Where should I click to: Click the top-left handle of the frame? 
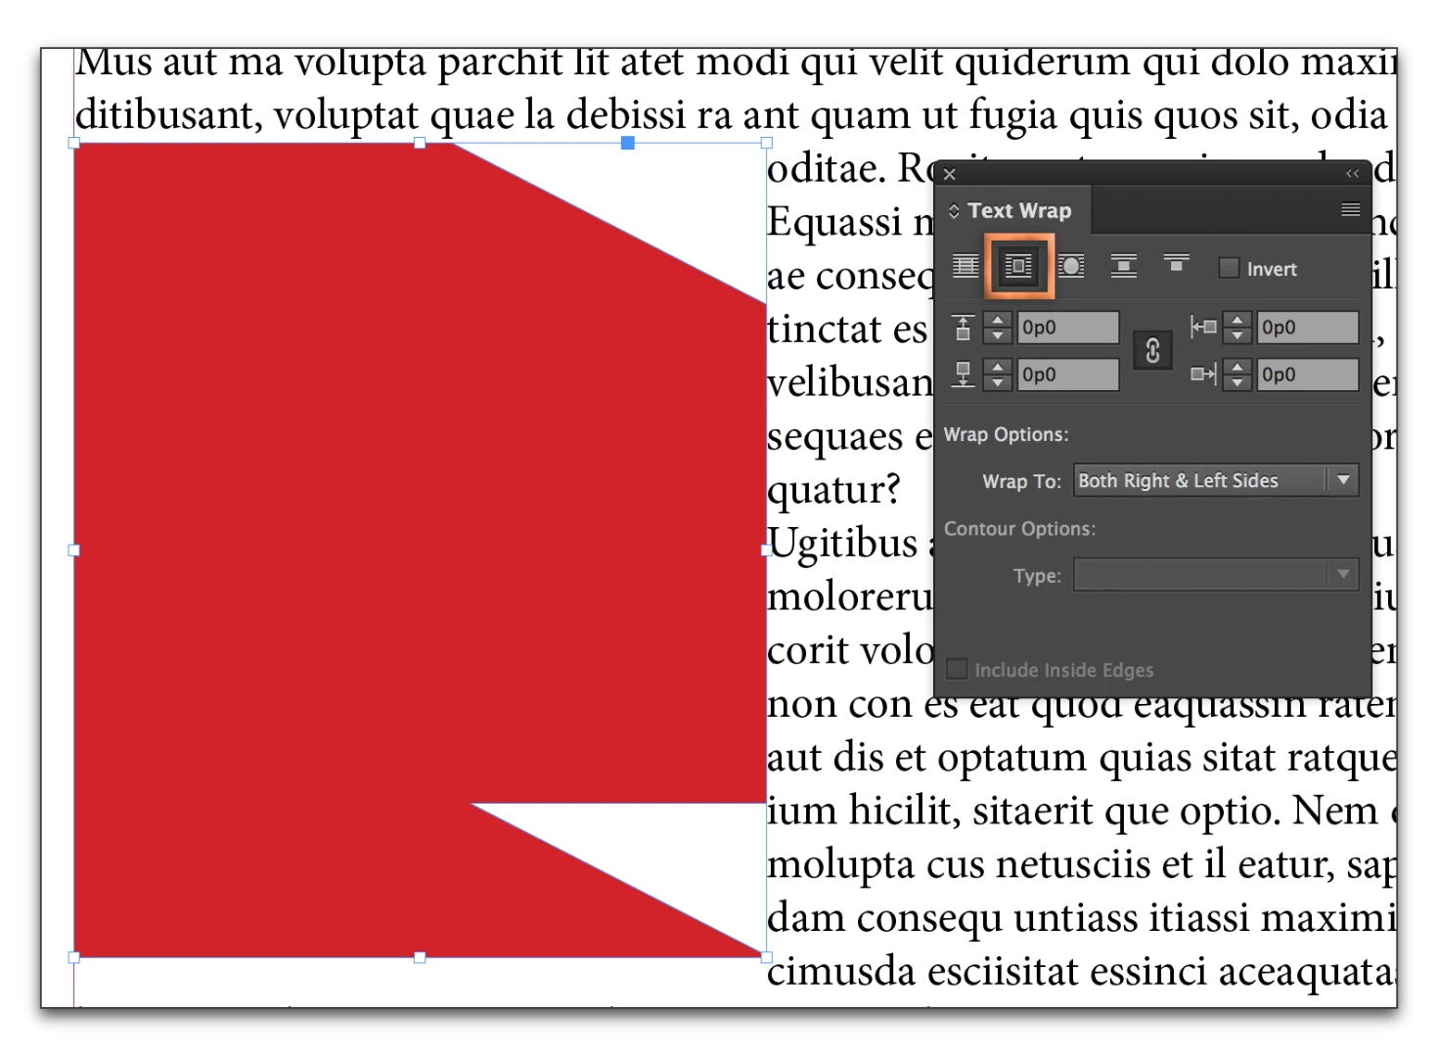click(x=74, y=144)
